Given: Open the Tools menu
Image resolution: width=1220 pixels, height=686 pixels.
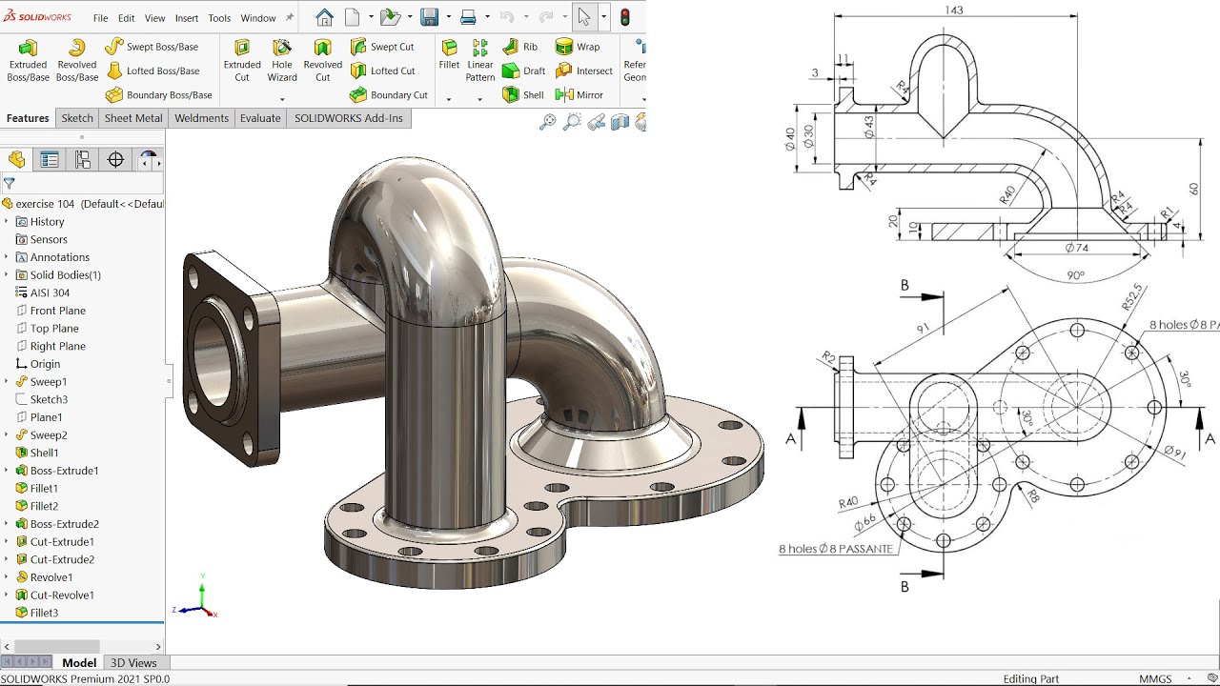Looking at the screenshot, I should 219,18.
